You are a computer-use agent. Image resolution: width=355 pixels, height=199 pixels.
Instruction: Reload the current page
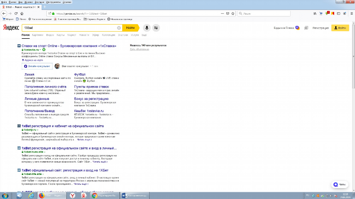pyautogui.click(x=16, y=14)
